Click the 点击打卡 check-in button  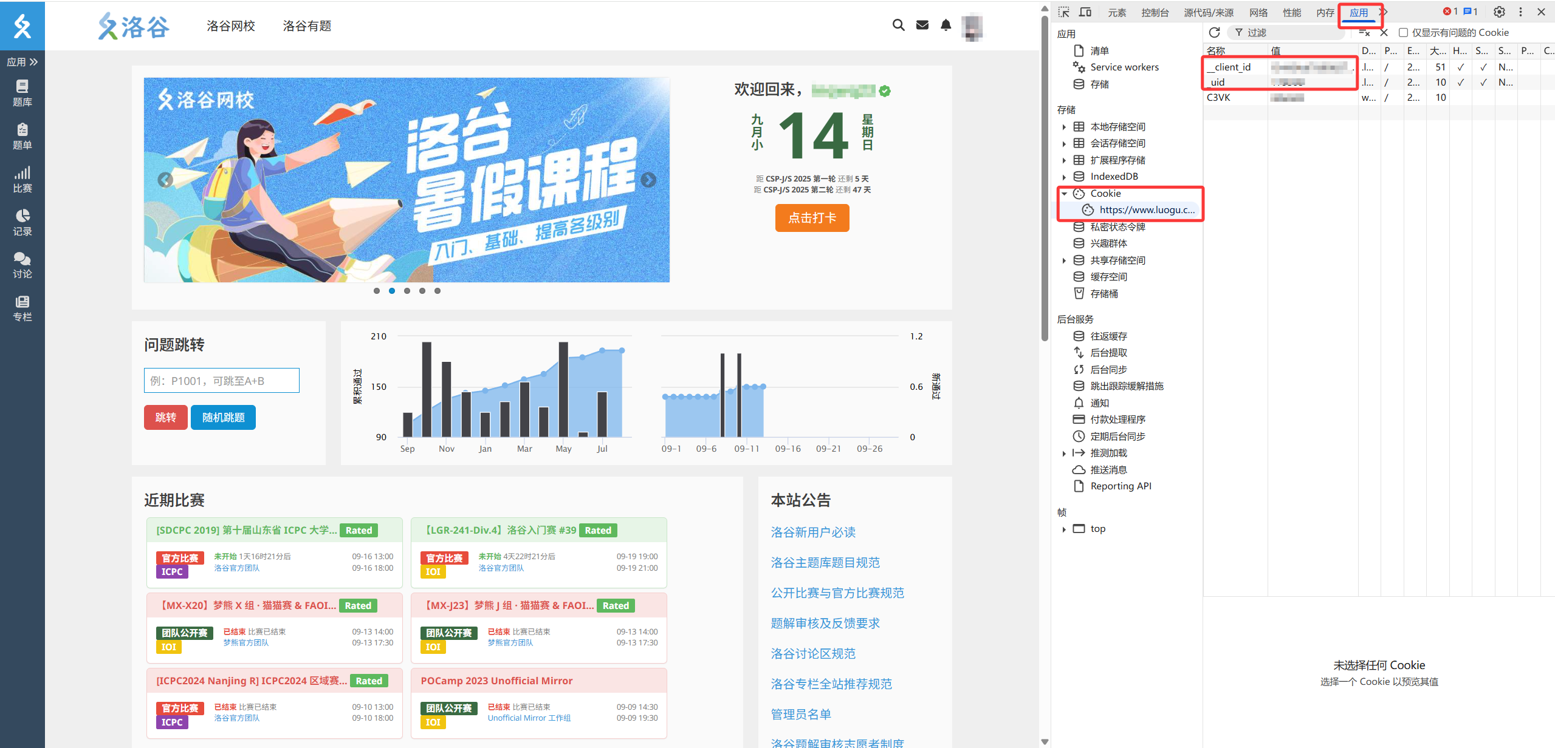point(812,218)
